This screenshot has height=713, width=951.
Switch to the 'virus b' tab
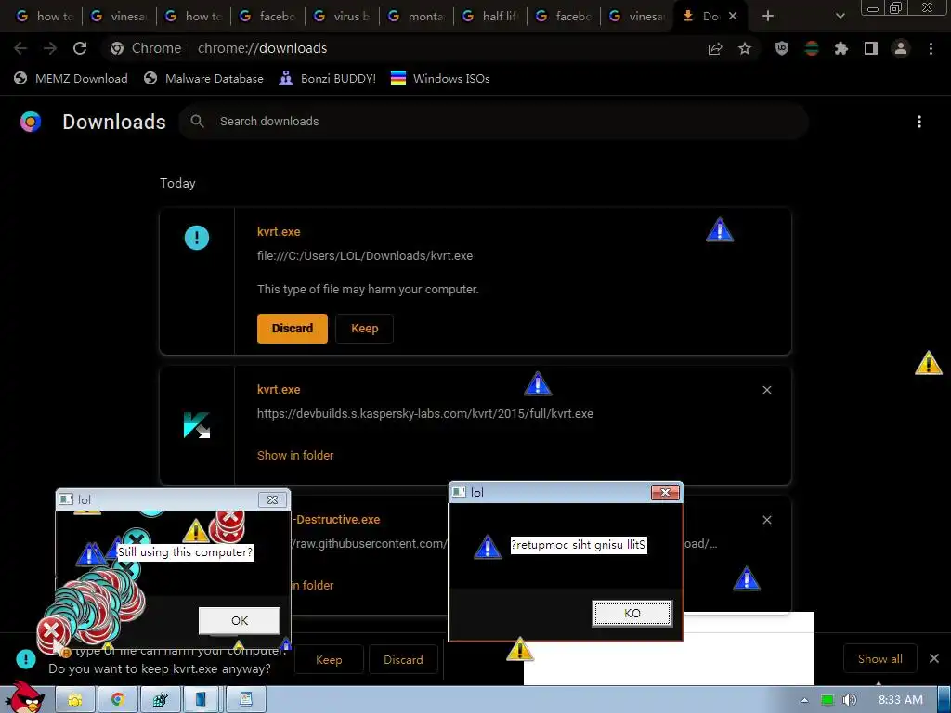342,17
